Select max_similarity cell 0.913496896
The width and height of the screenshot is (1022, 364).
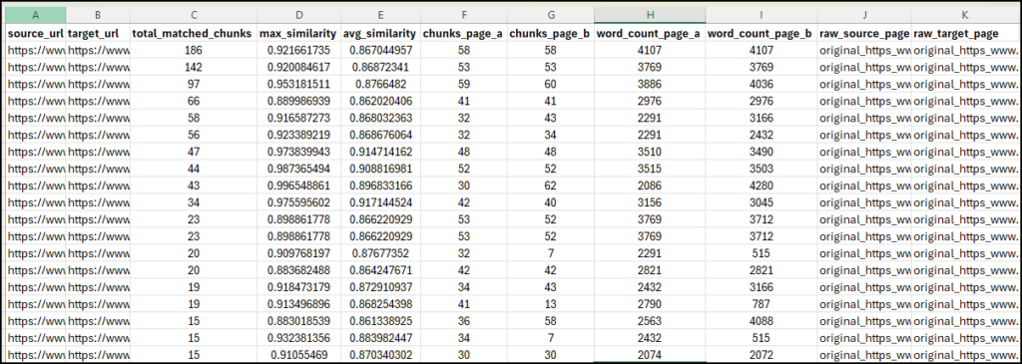pos(298,304)
